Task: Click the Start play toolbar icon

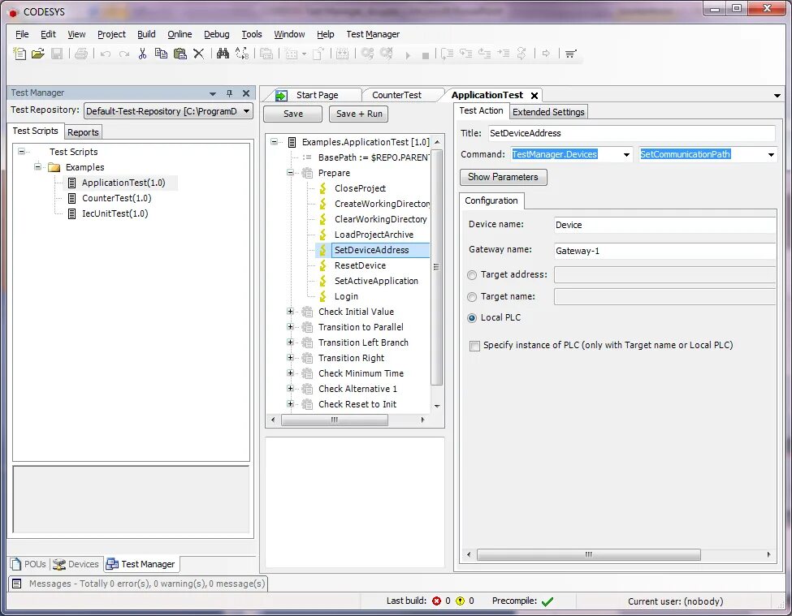Action: tap(408, 55)
